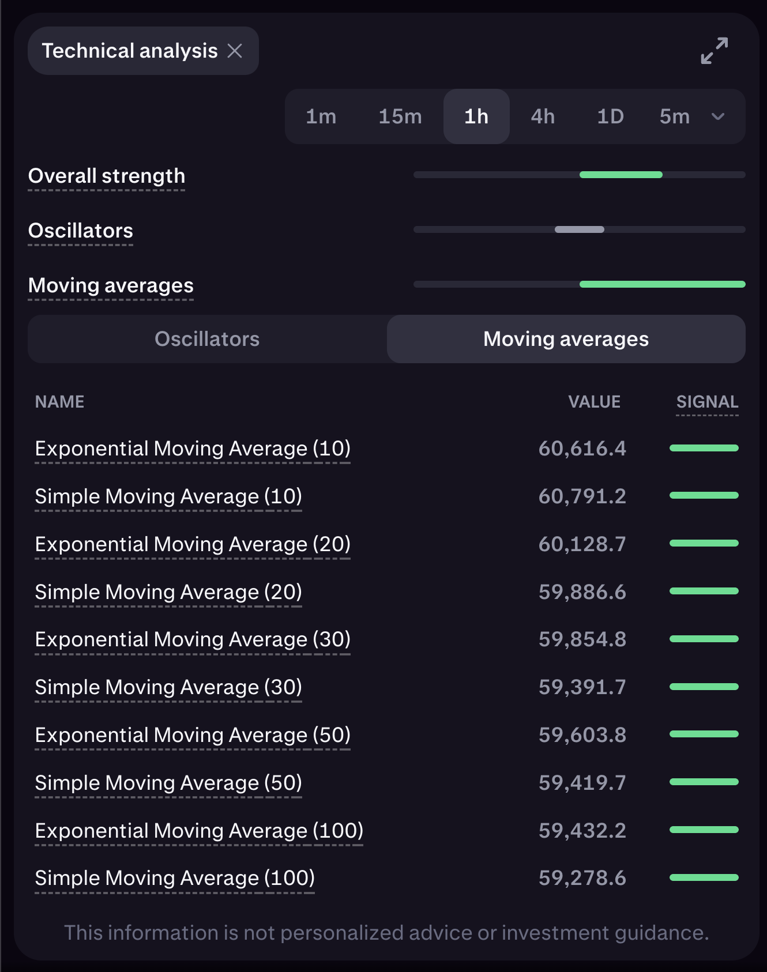This screenshot has height=972, width=767.
Task: Open the timeframe dropdown chevron
Action: pyautogui.click(x=718, y=116)
